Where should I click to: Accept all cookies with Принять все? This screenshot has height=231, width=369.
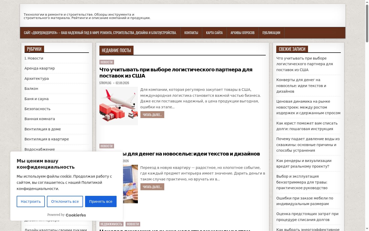101,201
